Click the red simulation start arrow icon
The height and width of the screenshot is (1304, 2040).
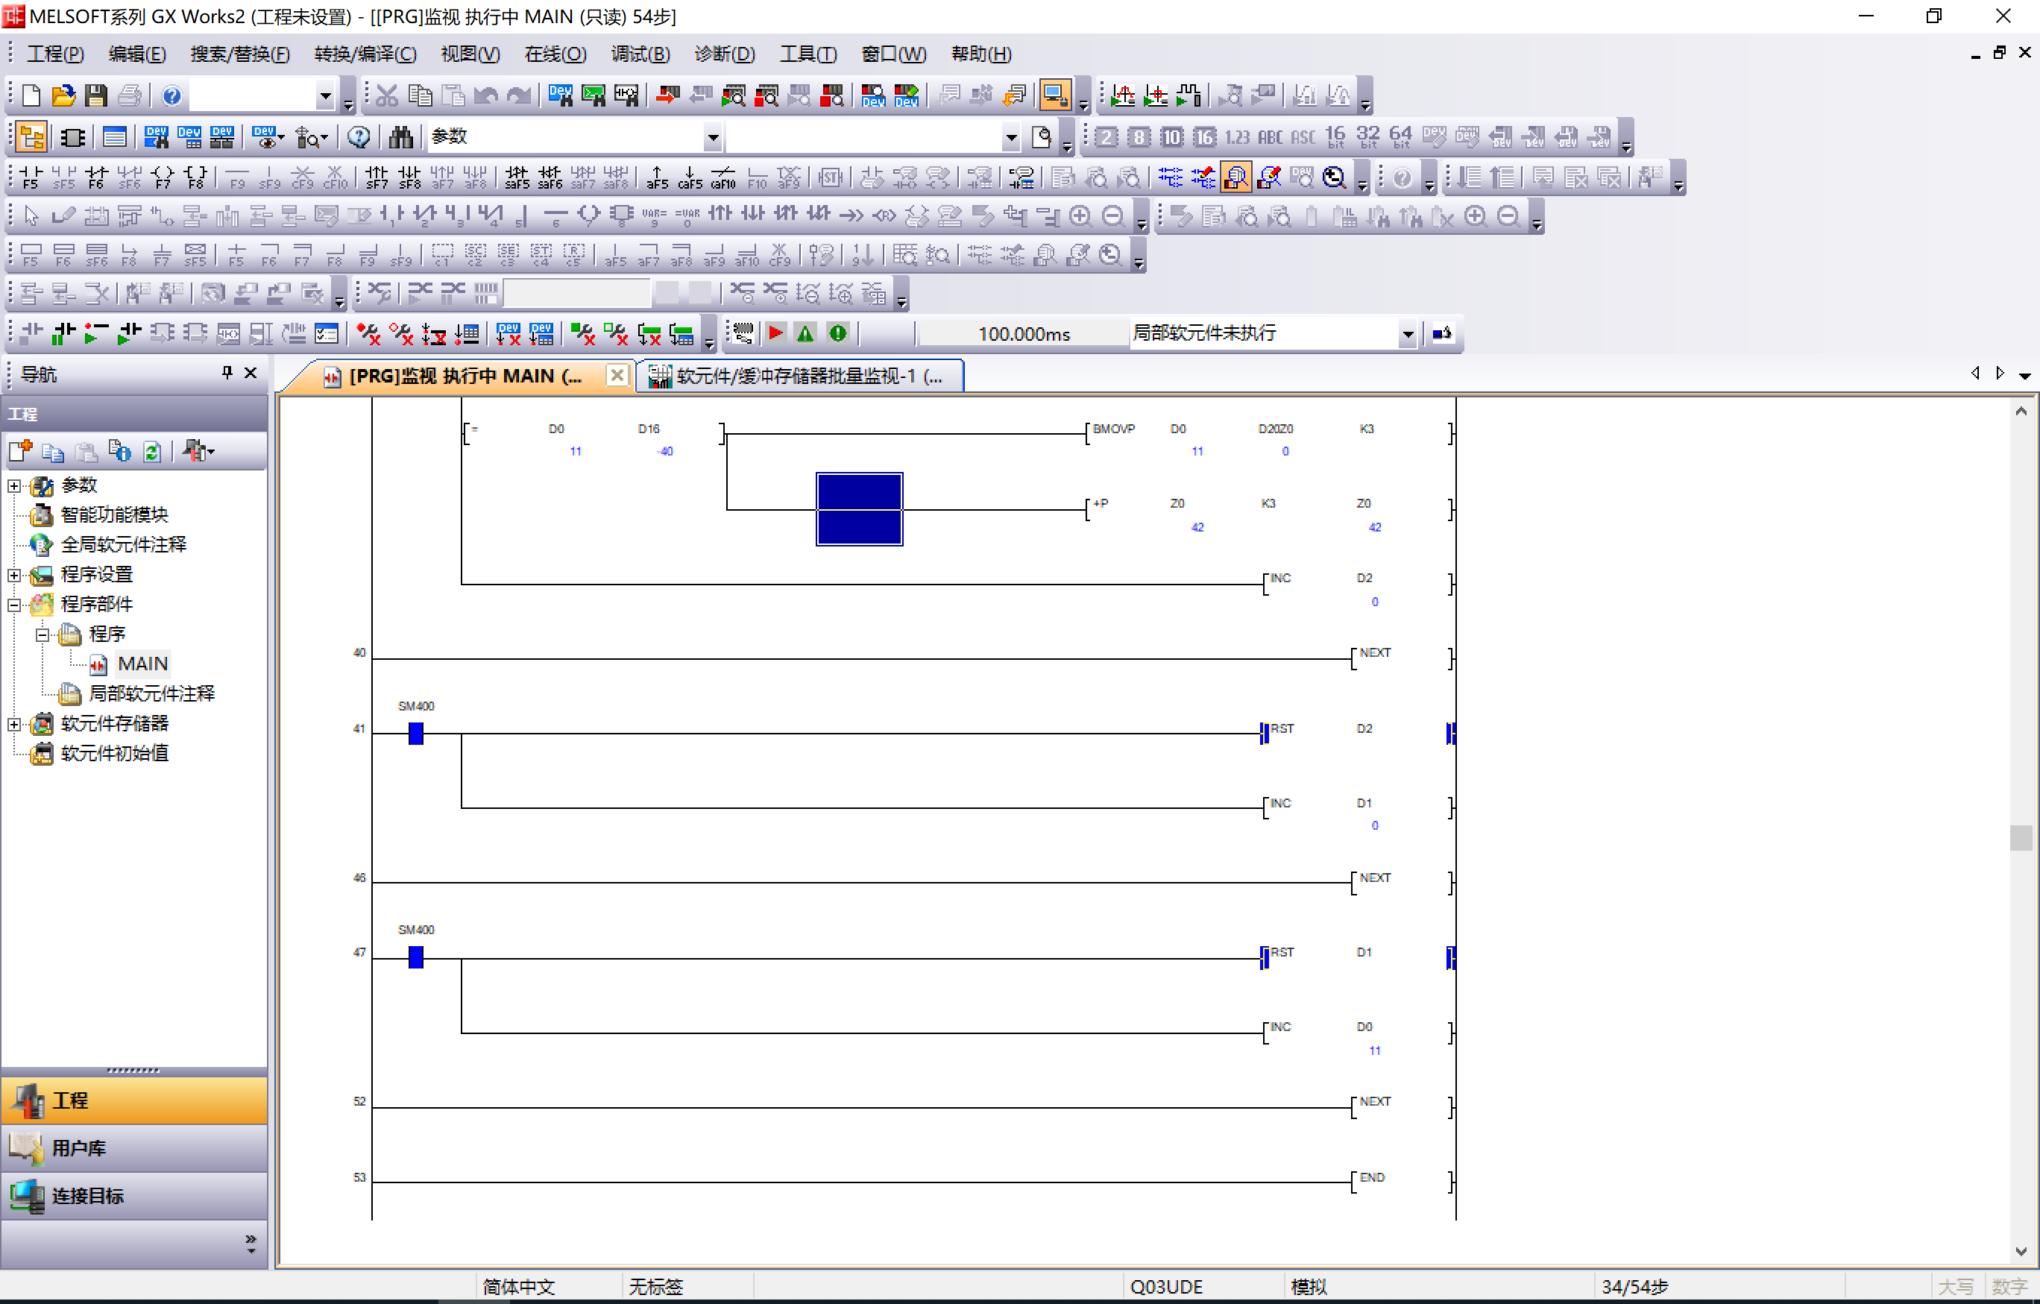pyautogui.click(x=775, y=333)
